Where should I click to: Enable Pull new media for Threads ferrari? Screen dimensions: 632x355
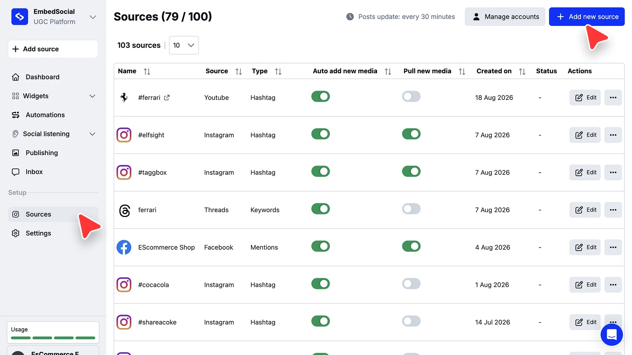point(411,209)
